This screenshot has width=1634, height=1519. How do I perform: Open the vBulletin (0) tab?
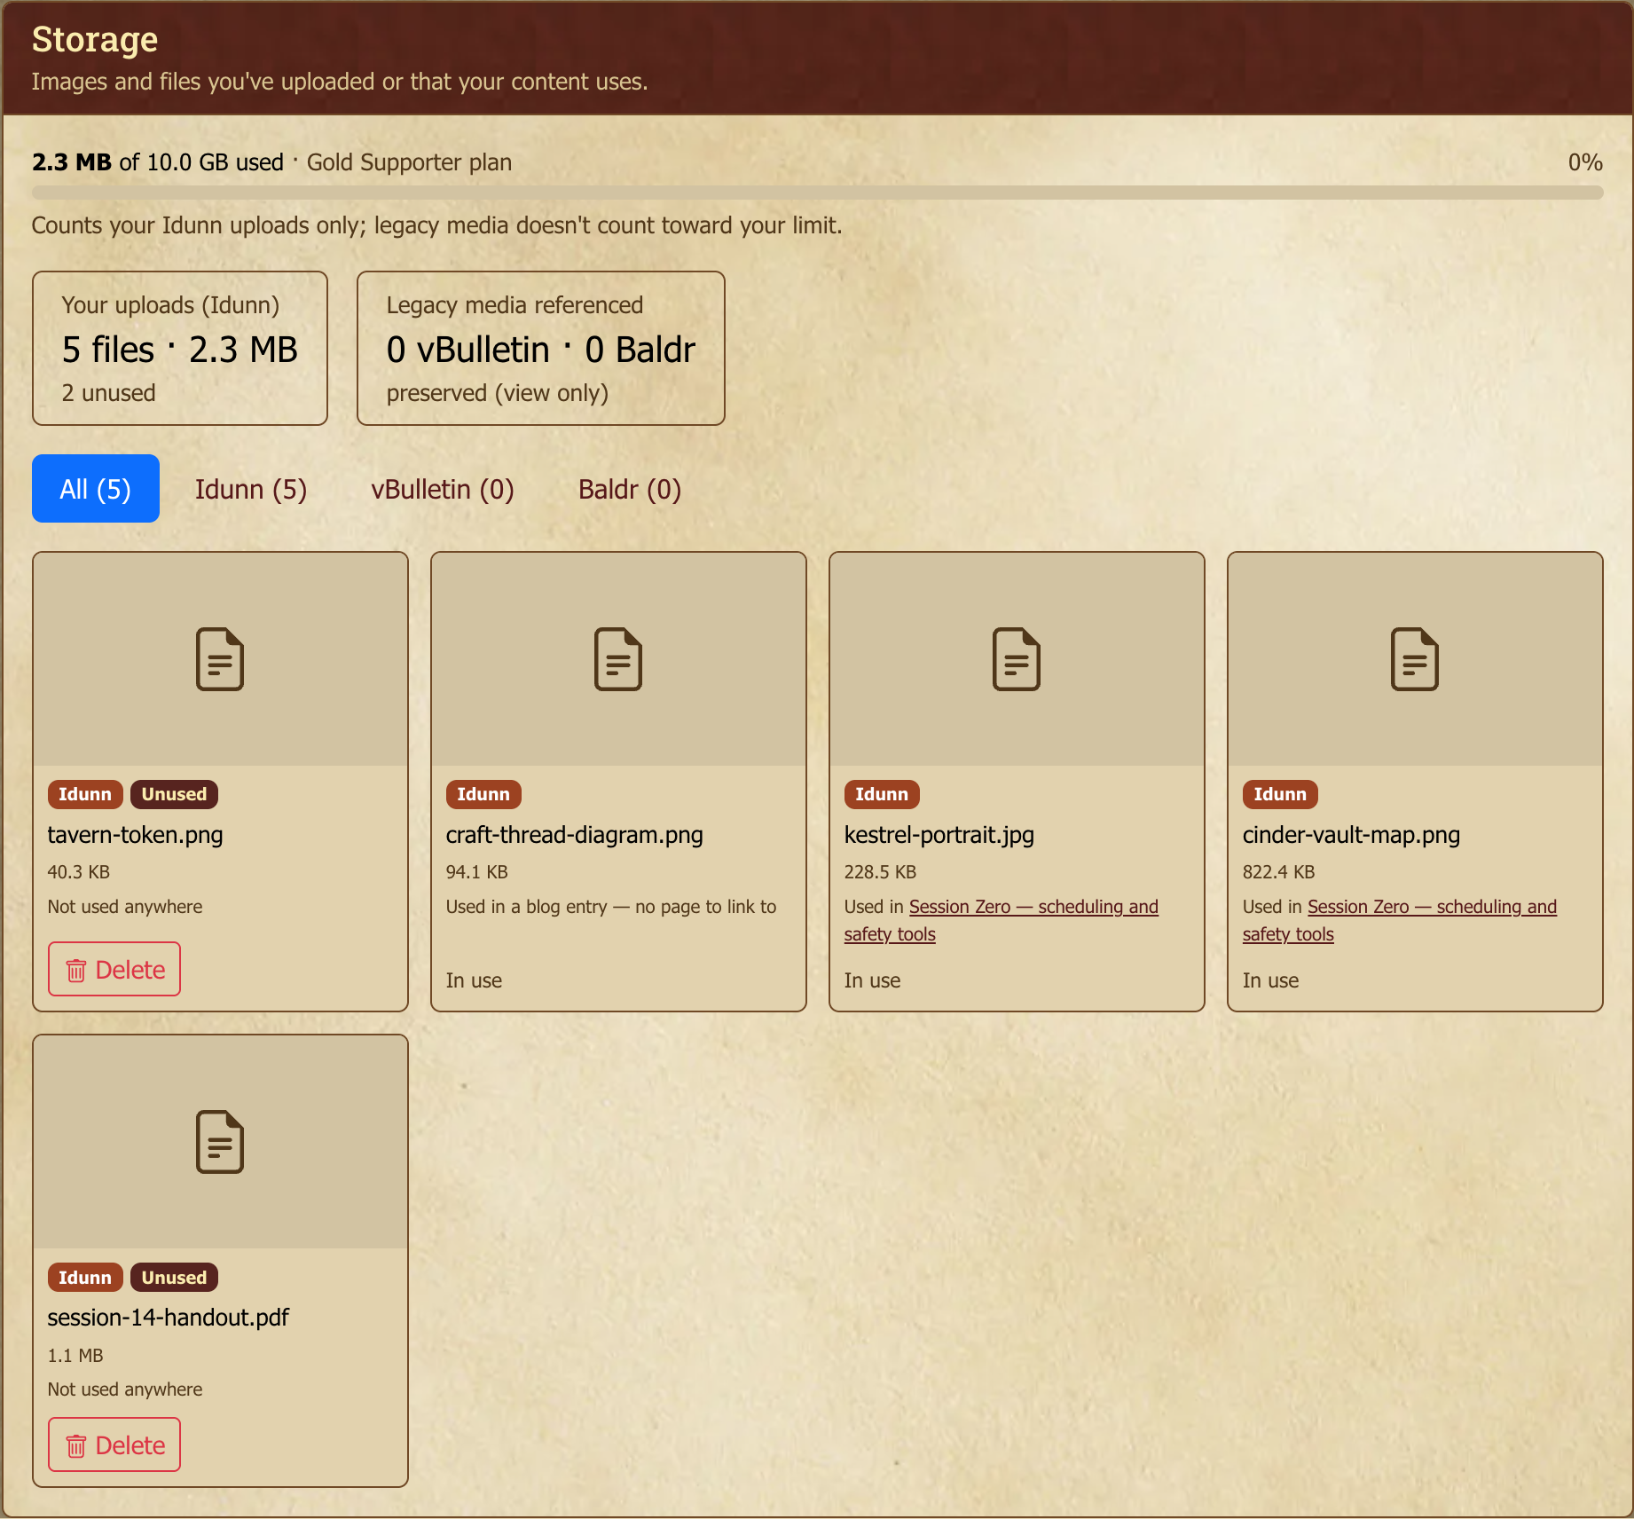(x=443, y=489)
